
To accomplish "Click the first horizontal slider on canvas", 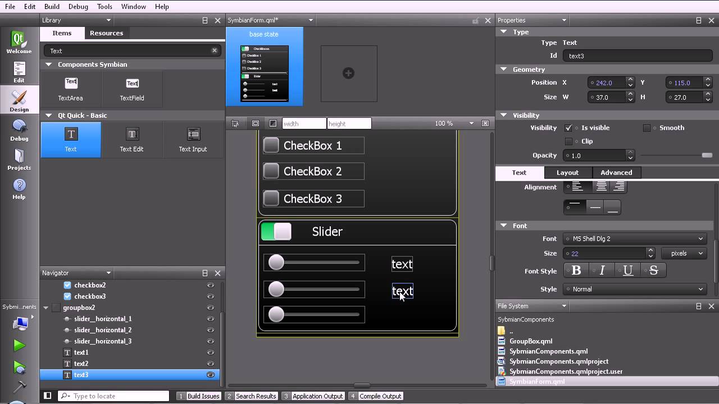I will point(314,262).
